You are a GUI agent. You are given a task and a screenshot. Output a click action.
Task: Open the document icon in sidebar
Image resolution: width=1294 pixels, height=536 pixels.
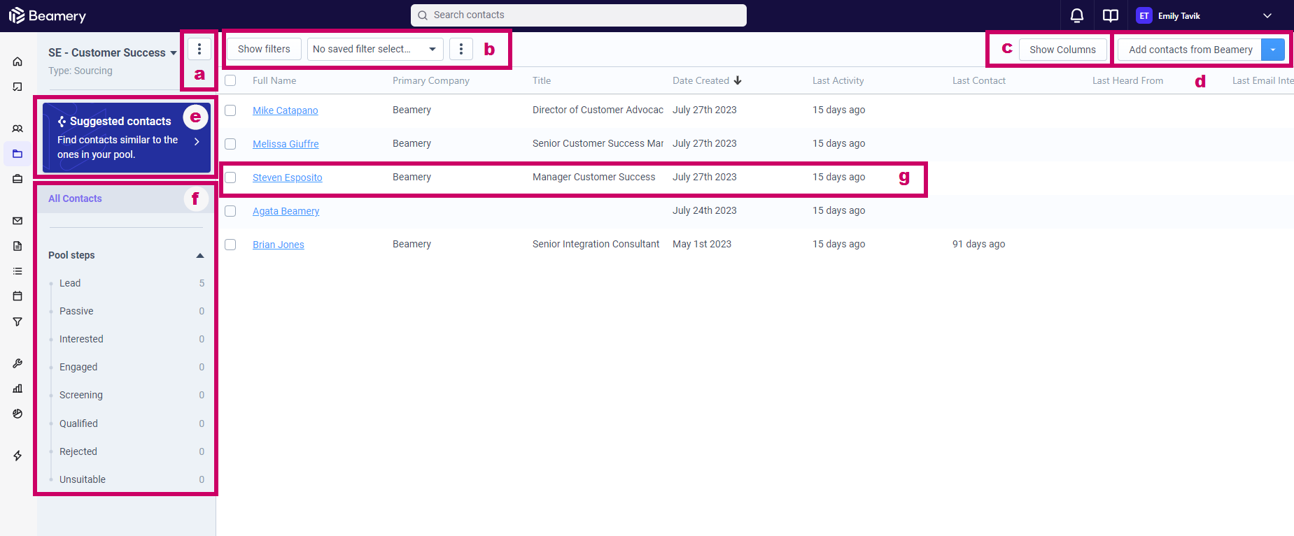pyautogui.click(x=17, y=246)
